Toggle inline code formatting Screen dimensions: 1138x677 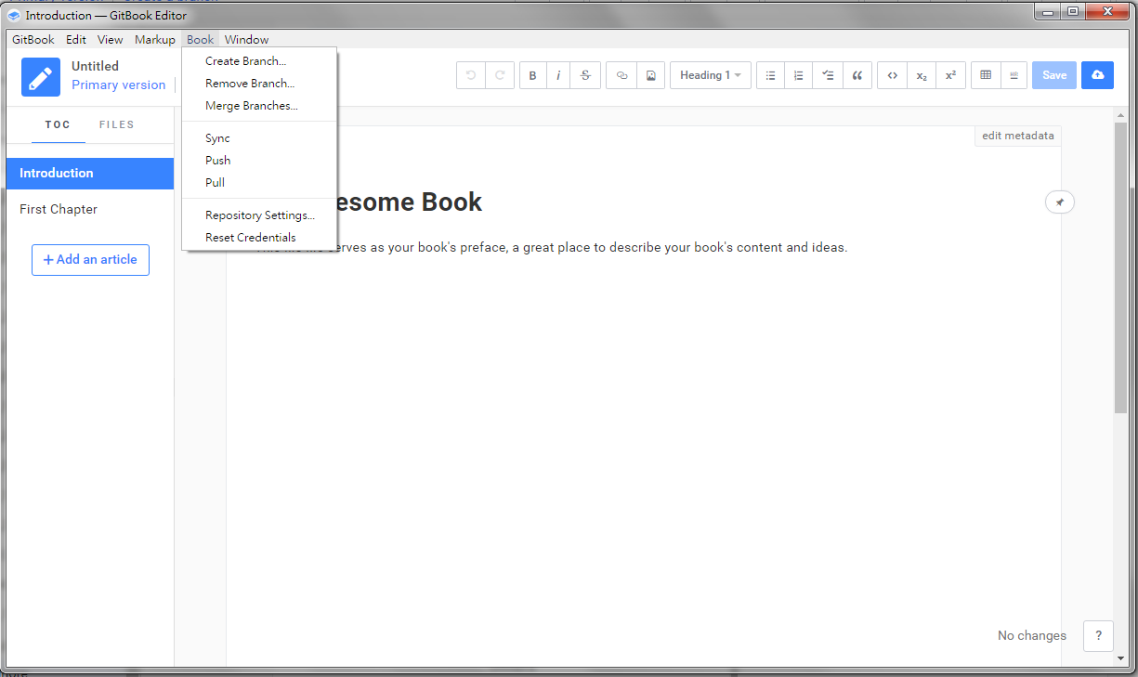892,76
